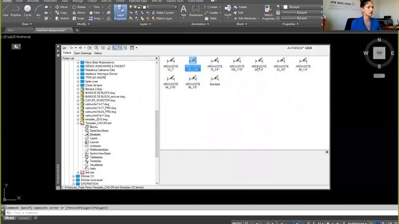
Task: Click Make Current layer button
Action: (x=163, y=12)
